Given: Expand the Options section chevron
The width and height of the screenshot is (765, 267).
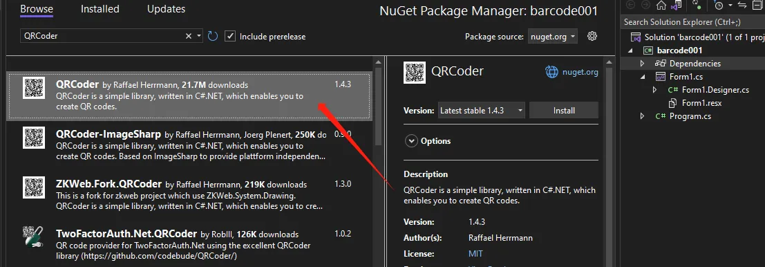Looking at the screenshot, I should [412, 141].
